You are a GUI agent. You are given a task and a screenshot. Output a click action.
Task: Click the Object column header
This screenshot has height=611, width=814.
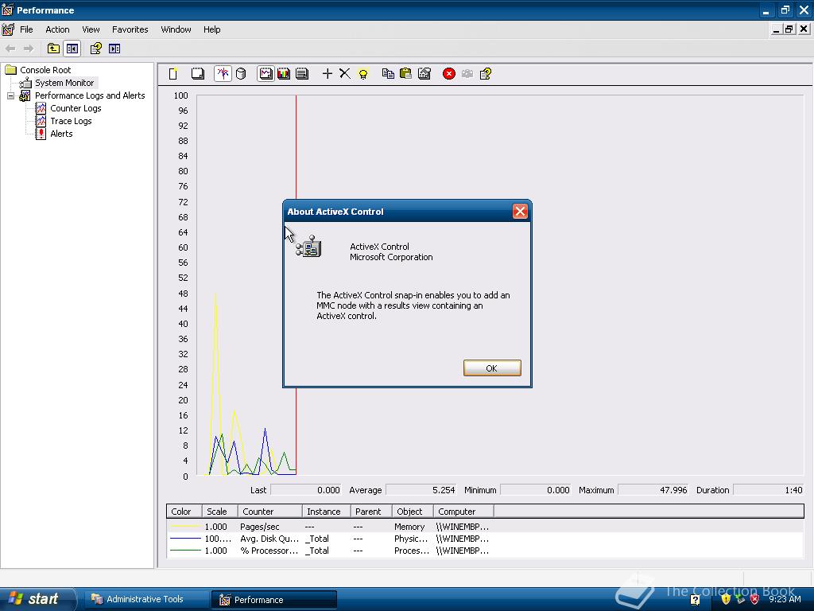413,512
